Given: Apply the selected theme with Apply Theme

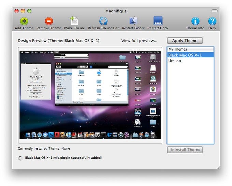Looking at the screenshot, I should click(185, 41).
